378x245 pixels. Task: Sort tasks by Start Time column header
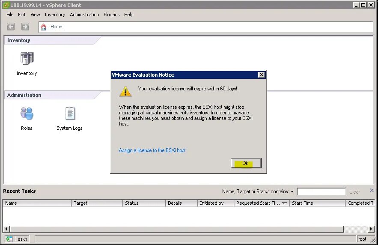pyautogui.click(x=317, y=203)
